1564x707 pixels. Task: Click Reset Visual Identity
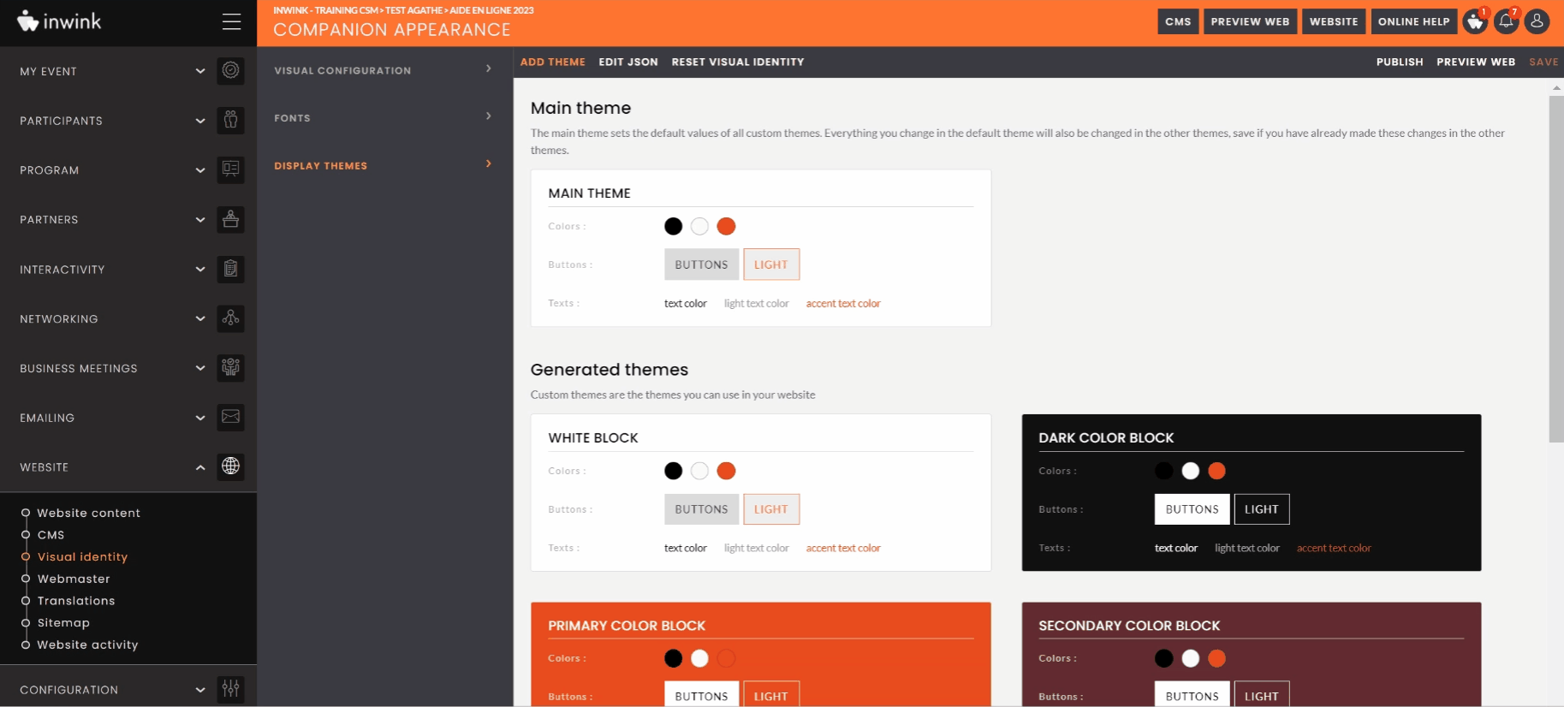click(738, 62)
